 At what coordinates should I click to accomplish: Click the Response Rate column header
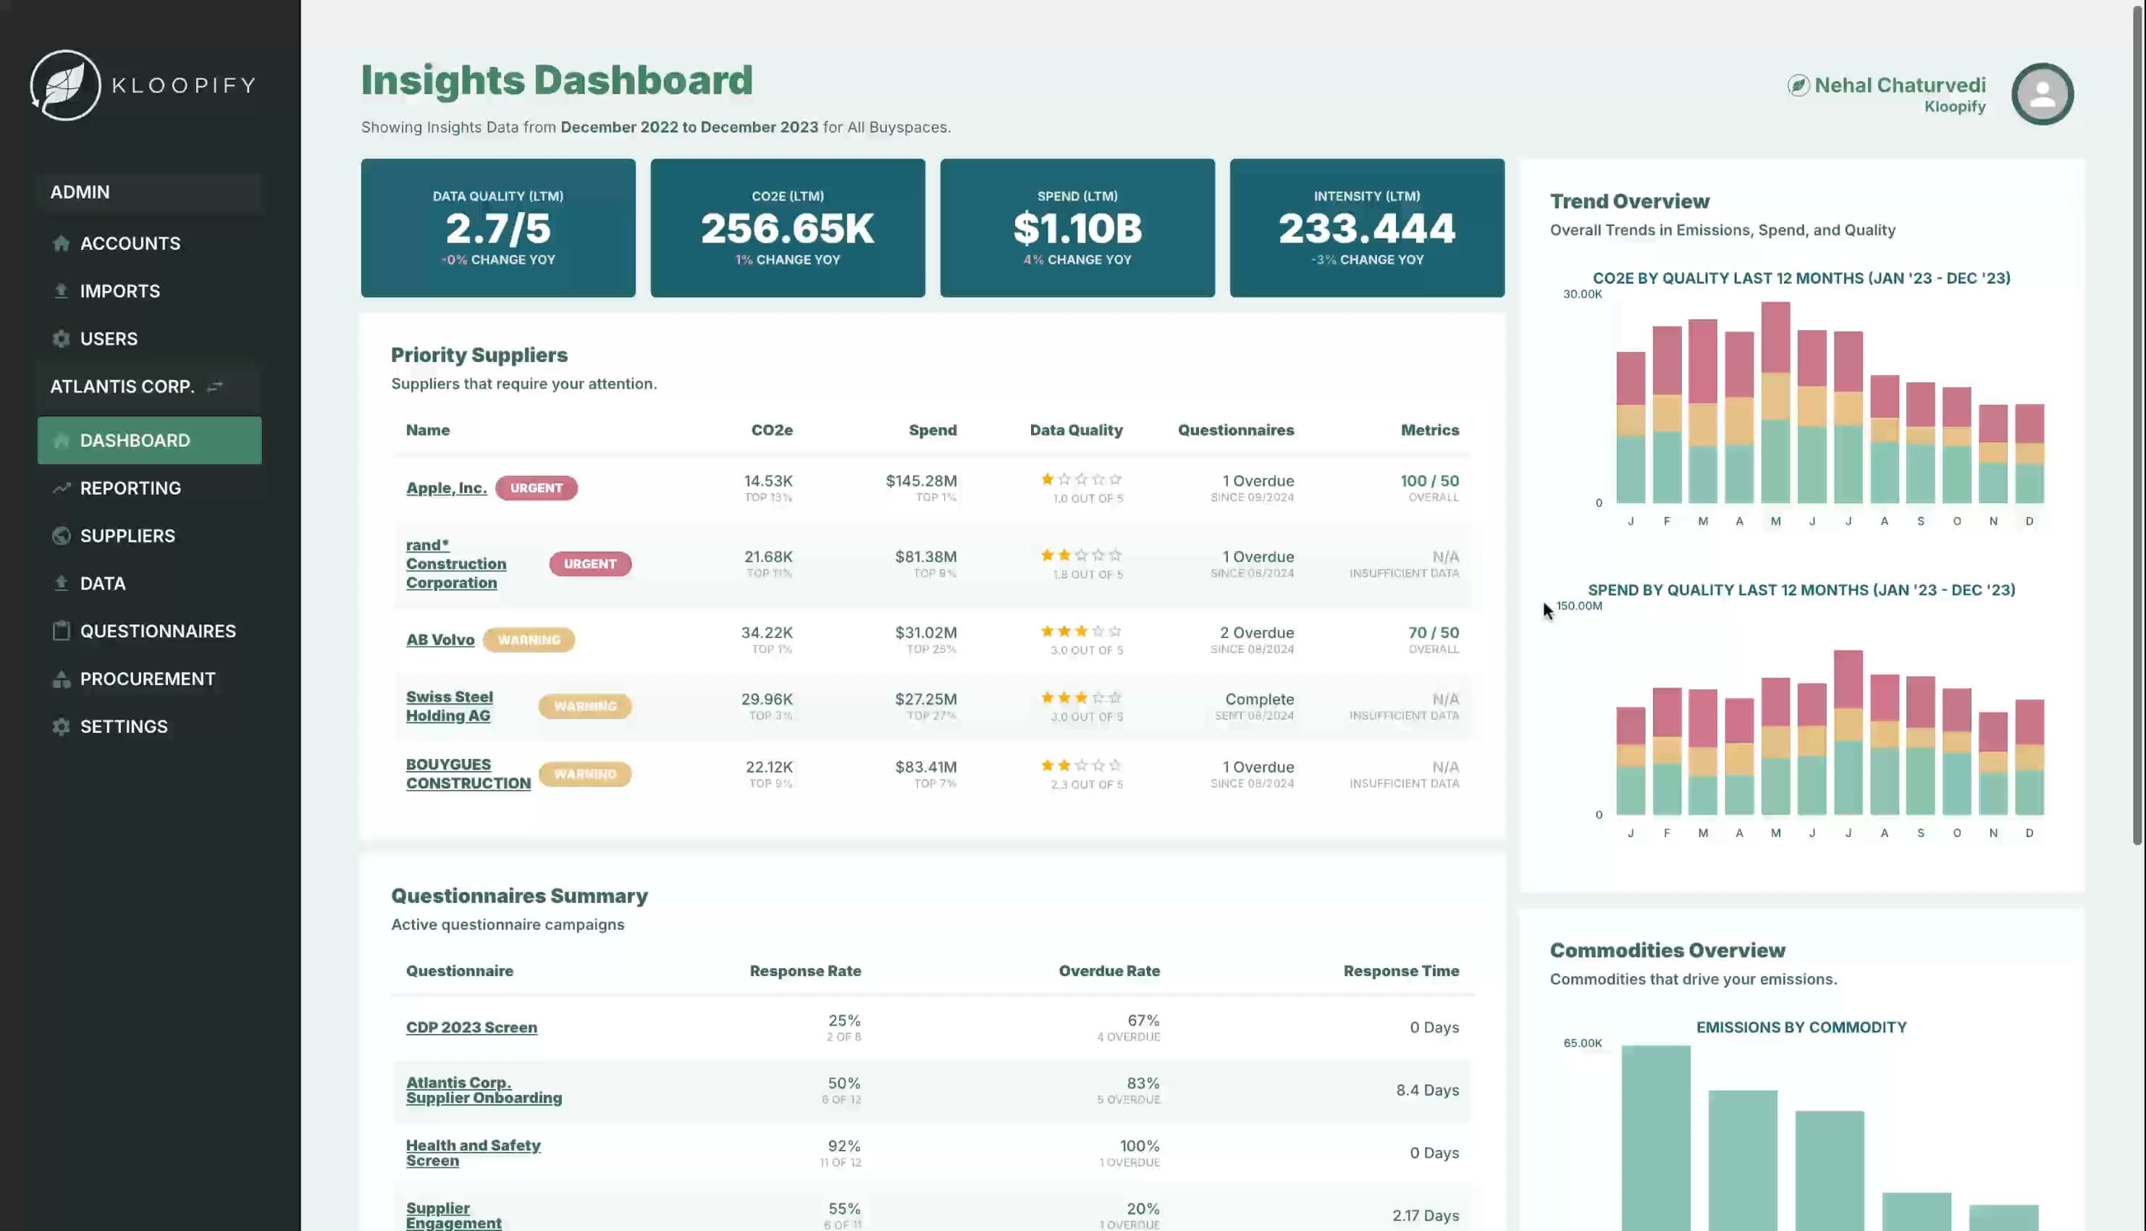(806, 970)
